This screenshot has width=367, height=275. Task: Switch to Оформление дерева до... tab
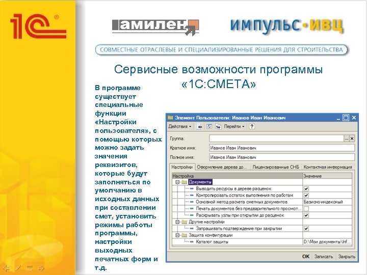point(222,167)
